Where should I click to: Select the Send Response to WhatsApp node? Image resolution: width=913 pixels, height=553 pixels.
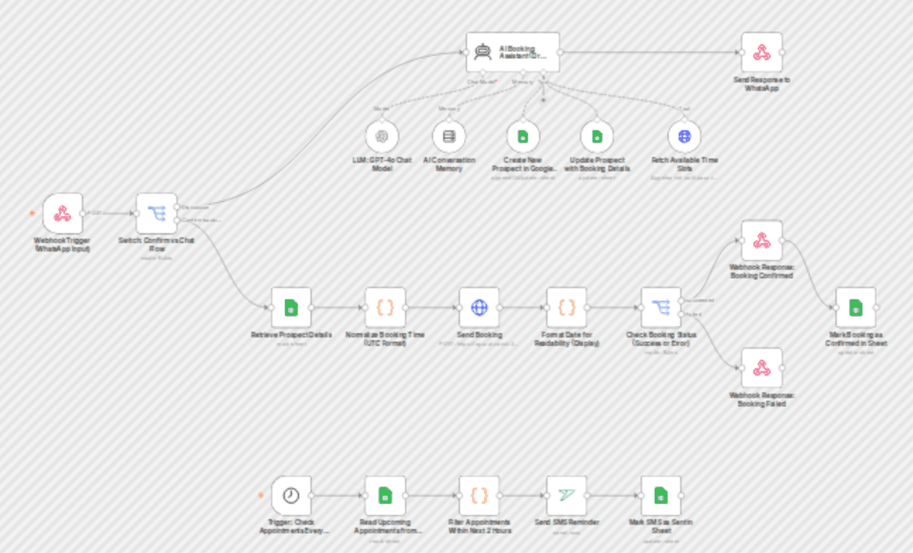click(761, 52)
